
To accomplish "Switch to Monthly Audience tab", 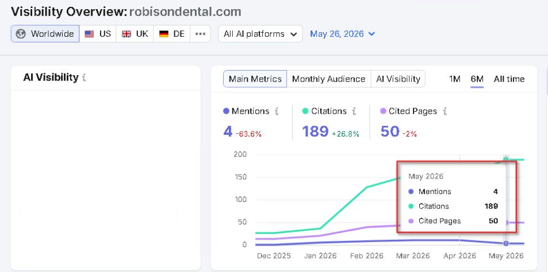I will point(328,79).
